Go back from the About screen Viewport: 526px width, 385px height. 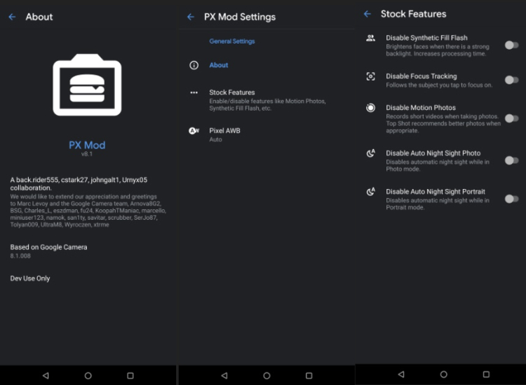click(12, 17)
